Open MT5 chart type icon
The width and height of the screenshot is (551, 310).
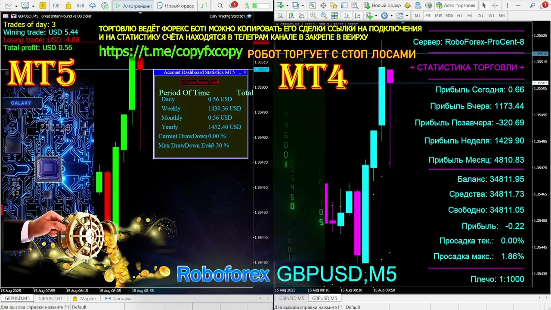pyautogui.click(x=8, y=6)
